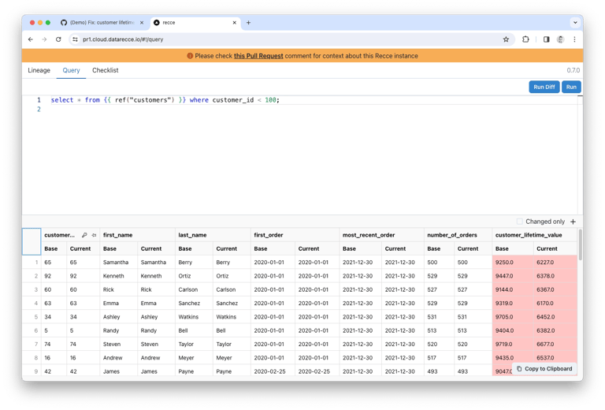Bookmark this page with the star icon
This screenshot has width=605, height=410.
(506, 39)
